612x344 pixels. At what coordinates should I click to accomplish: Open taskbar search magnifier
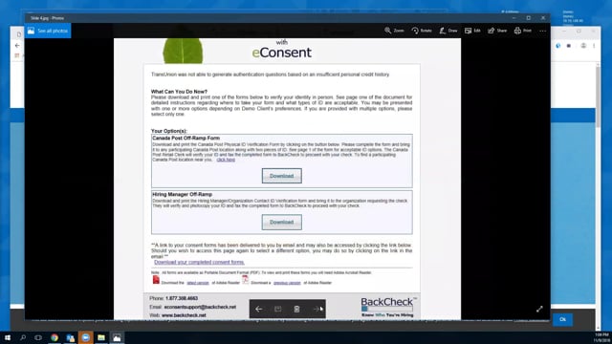point(23,337)
